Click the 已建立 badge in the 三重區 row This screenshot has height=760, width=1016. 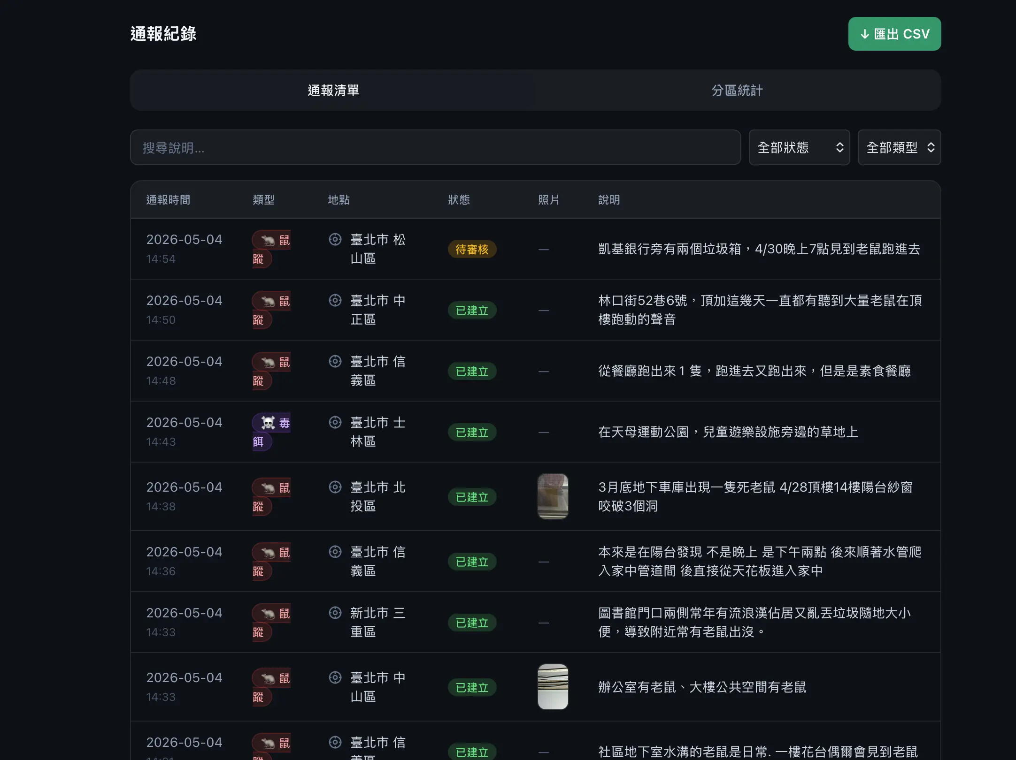(472, 623)
